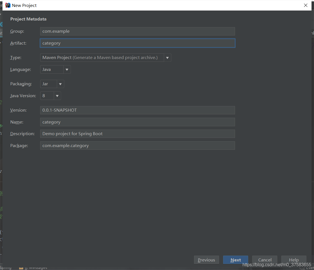The height and width of the screenshot is (270, 314).
Task: Click the Packaging label
Action: [x=21, y=84]
